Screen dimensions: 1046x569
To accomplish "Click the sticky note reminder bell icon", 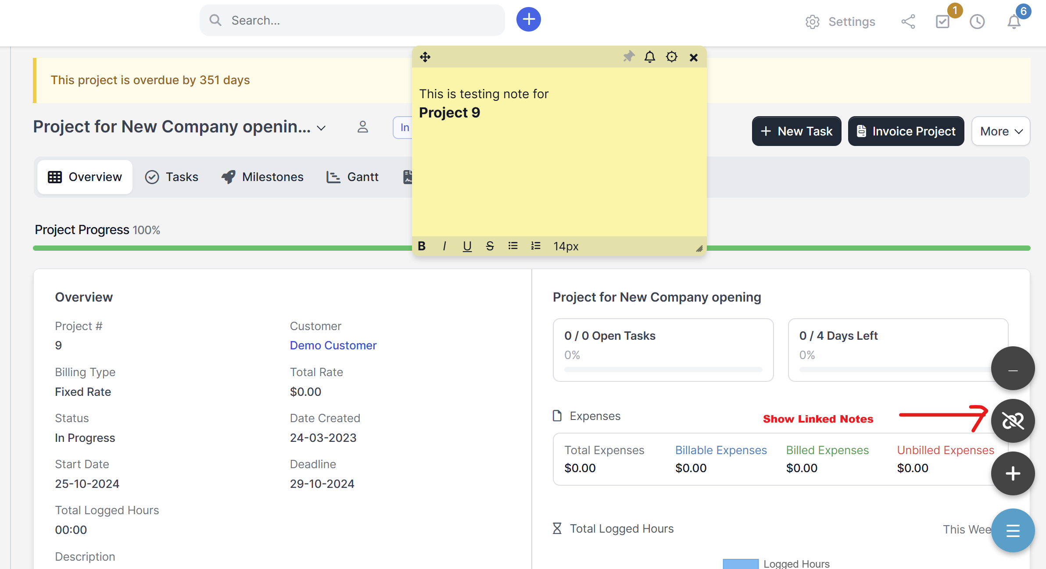I will click(x=650, y=57).
